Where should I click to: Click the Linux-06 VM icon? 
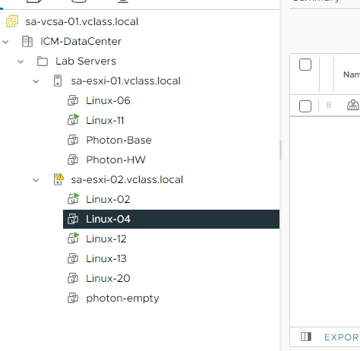(73, 100)
